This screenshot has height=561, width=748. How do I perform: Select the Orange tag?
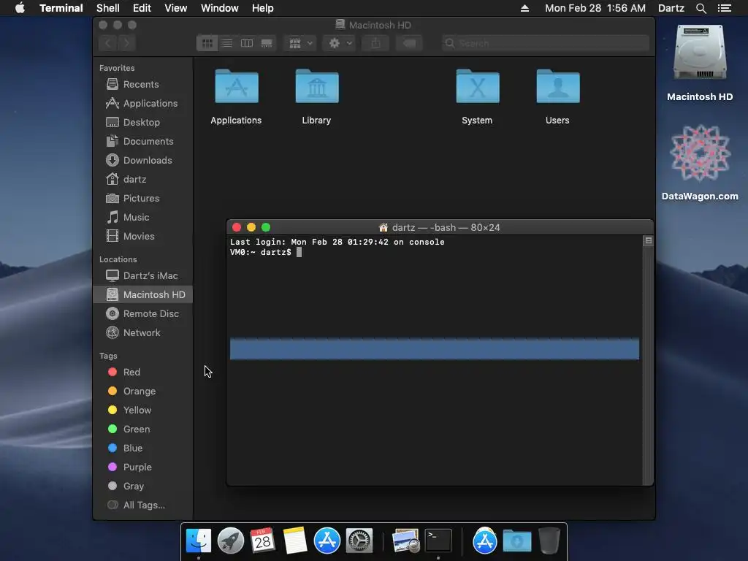[x=142, y=392]
